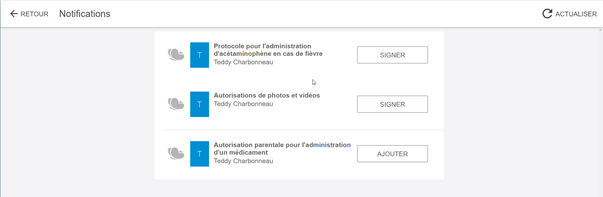
Task: Sign the acétaminophène fever protocol
Action: (x=392, y=55)
